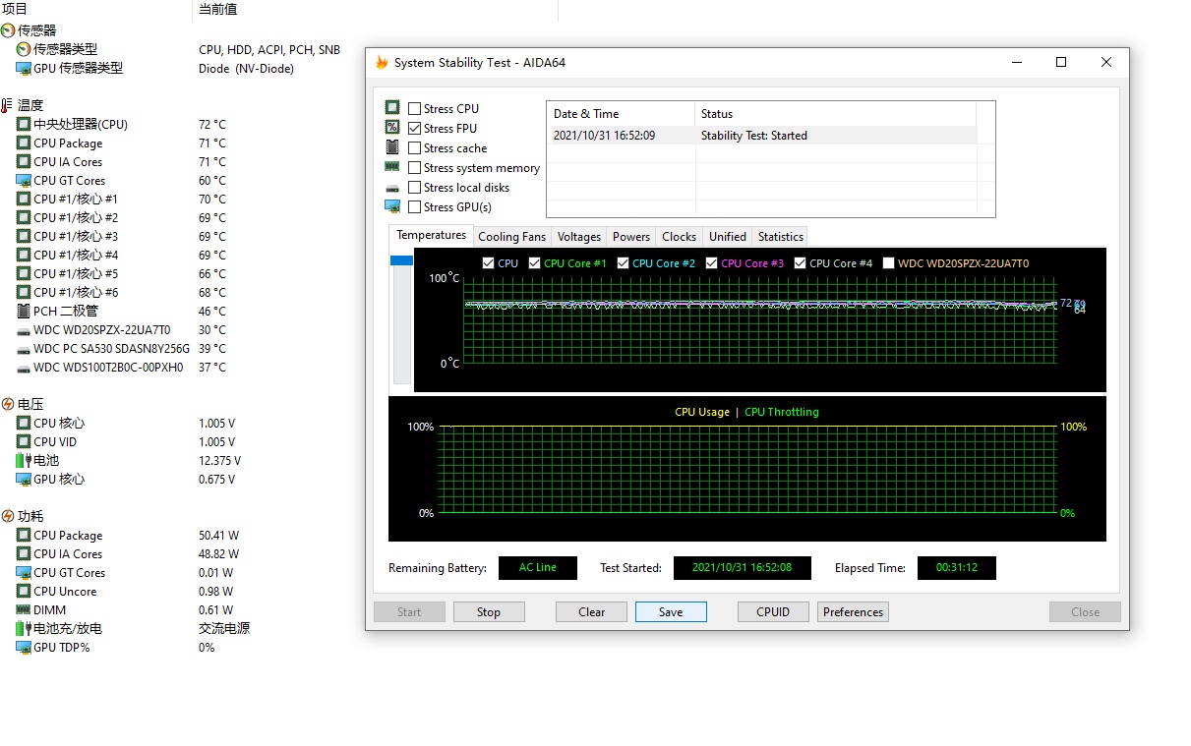Open the Voltages tab

click(x=578, y=237)
